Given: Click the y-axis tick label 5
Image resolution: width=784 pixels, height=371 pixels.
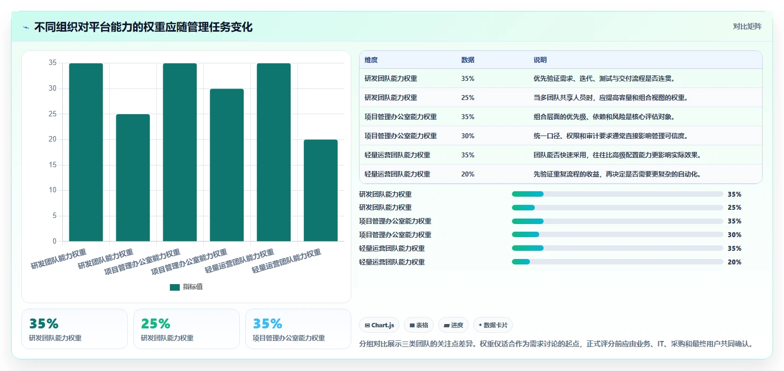Looking at the screenshot, I should coord(54,216).
